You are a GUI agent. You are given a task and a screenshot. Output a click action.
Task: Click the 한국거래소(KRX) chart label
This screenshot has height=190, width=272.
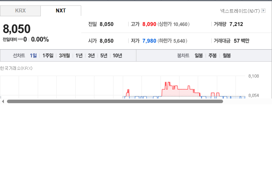tap(16, 68)
